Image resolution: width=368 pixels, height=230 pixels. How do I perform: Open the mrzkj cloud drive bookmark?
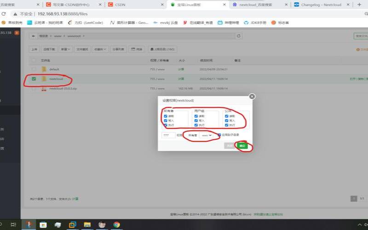166,23
